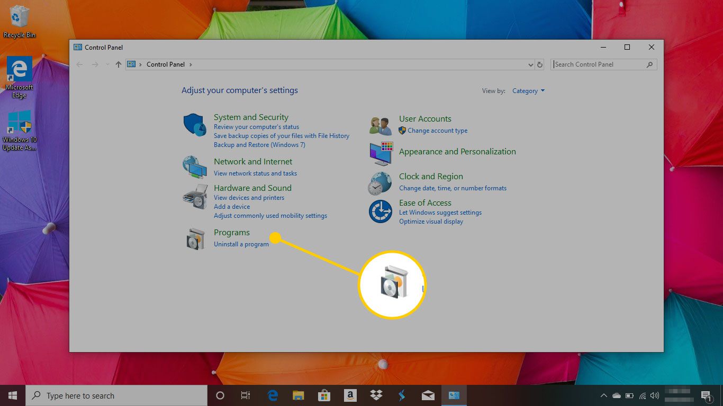
Task: Click the System and Security shield icon
Action: (195, 125)
